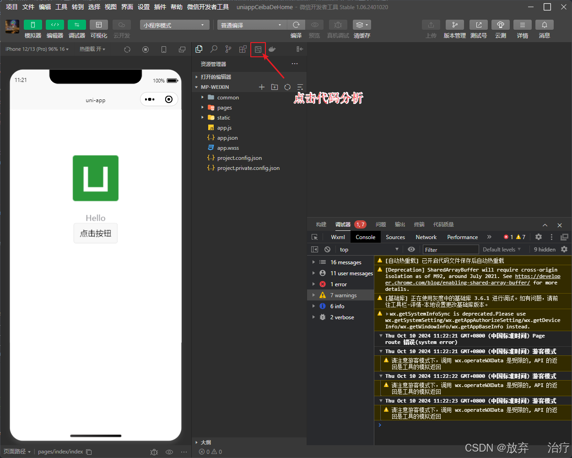
Task: Expand the 7 warnings message group
Action: (x=340, y=295)
